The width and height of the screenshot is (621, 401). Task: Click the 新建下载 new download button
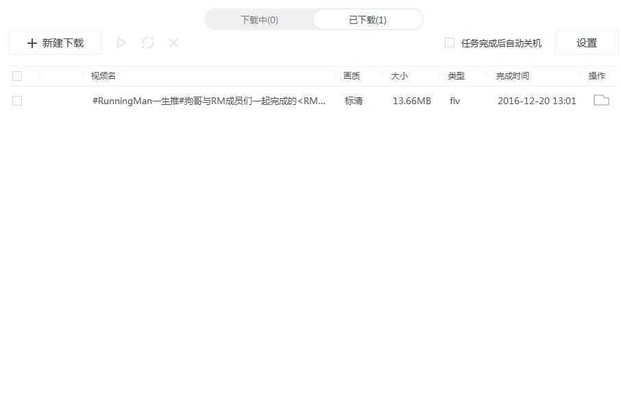tap(55, 43)
